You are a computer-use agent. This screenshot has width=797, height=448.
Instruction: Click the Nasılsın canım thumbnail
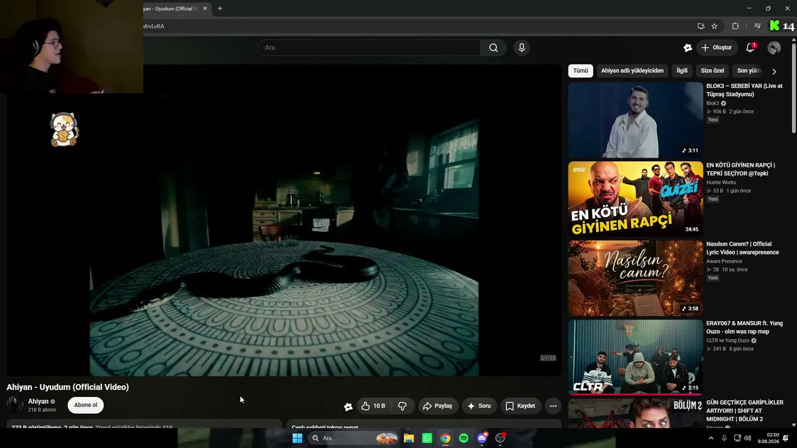[635, 278]
